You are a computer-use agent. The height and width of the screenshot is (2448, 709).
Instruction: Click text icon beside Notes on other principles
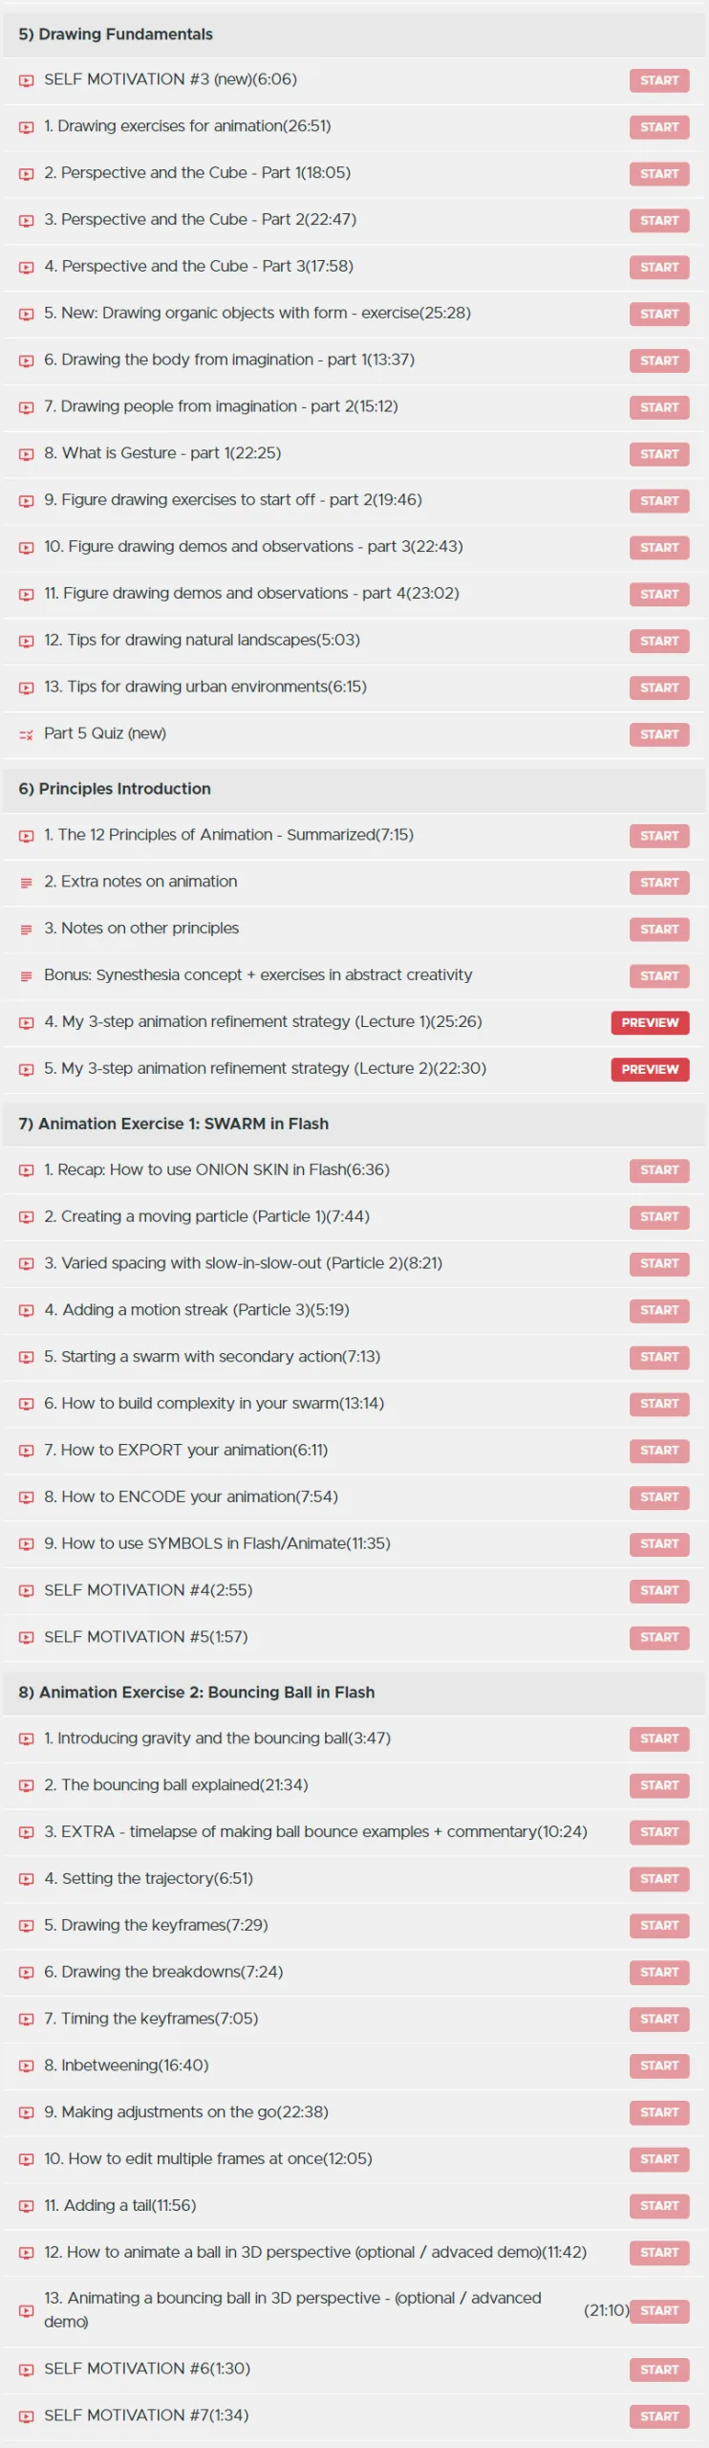coord(27,930)
